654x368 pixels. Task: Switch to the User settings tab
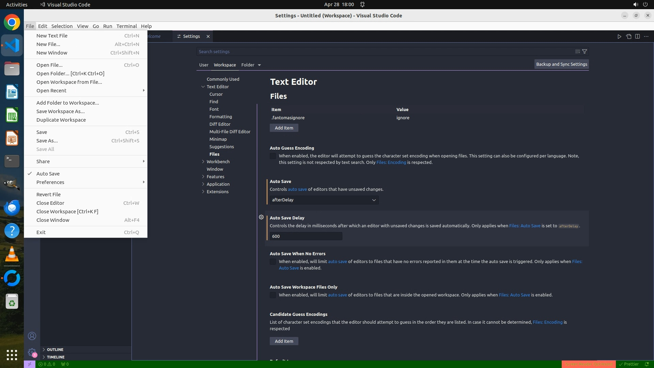point(204,65)
